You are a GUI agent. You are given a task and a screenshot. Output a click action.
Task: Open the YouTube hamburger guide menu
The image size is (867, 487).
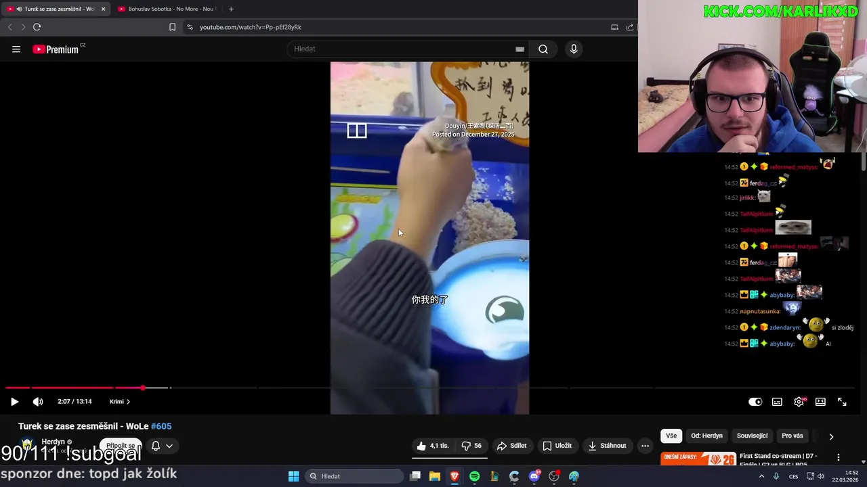(16, 49)
